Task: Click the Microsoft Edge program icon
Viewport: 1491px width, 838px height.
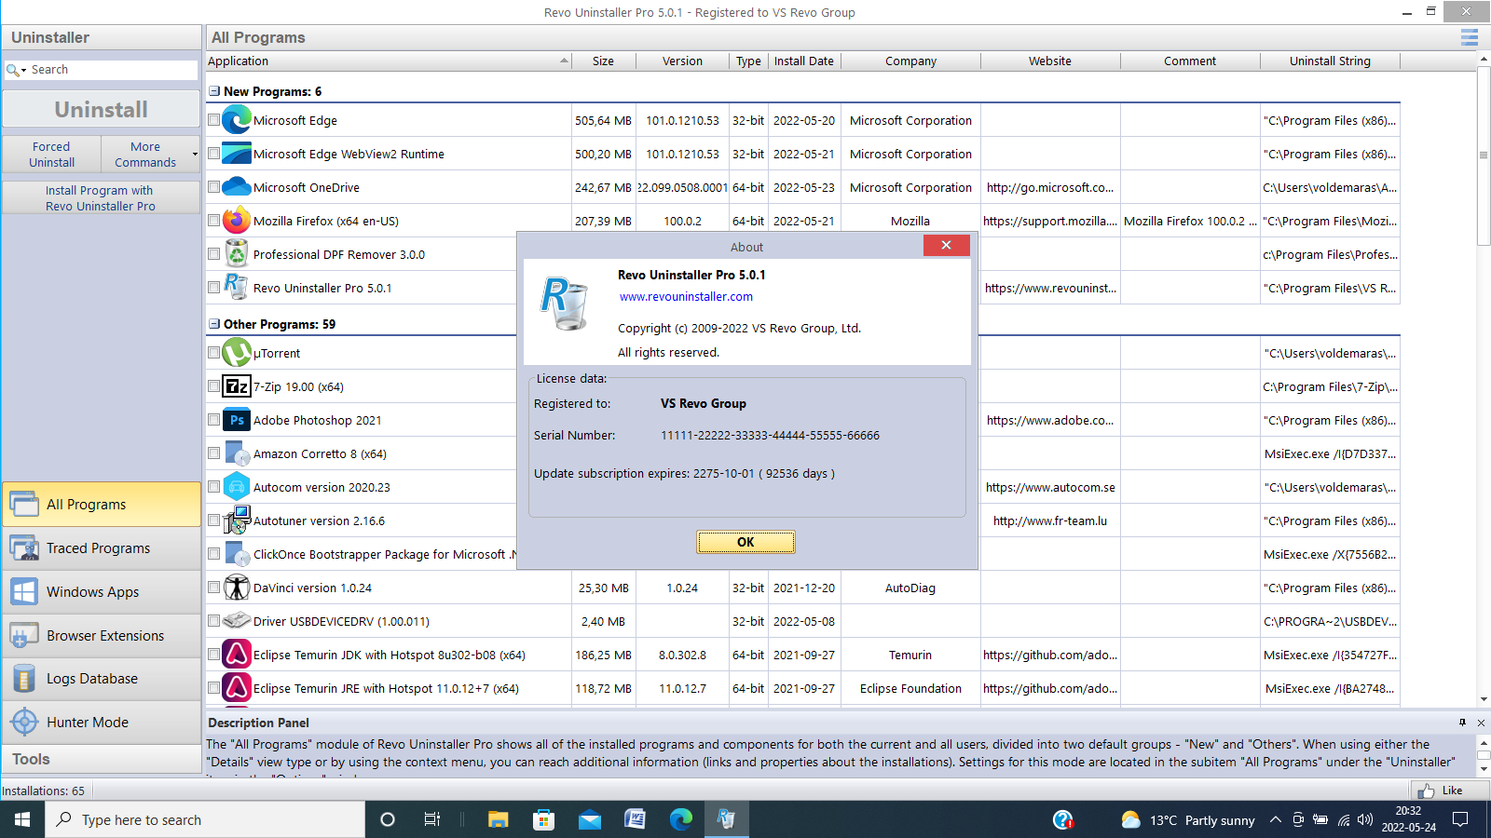Action: [237, 120]
